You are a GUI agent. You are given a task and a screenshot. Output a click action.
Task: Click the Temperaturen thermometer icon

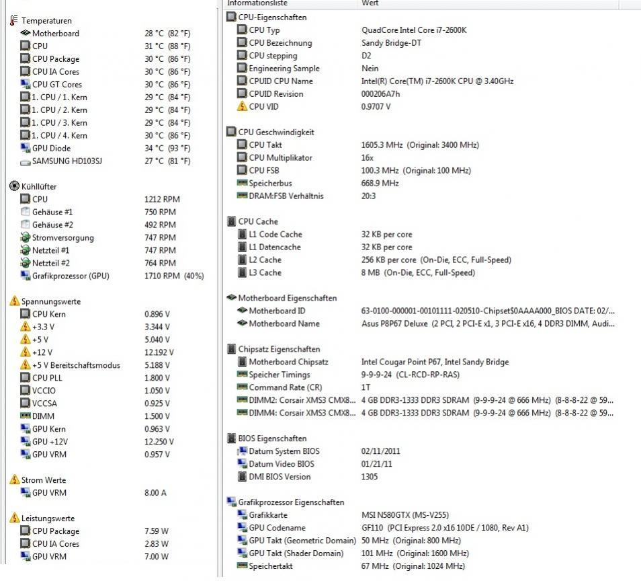[14, 20]
